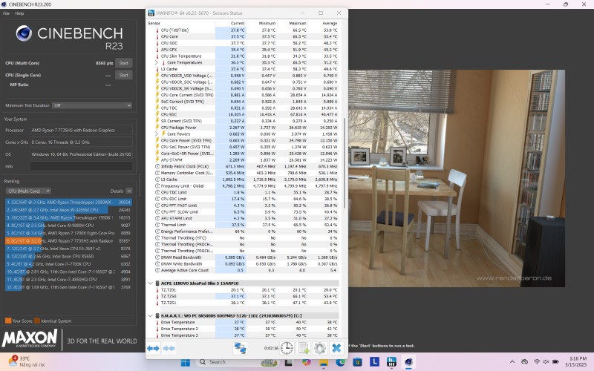Screen dimensions: 594x371
Task: Reset min/max values with the clock icon
Action: tap(287, 348)
